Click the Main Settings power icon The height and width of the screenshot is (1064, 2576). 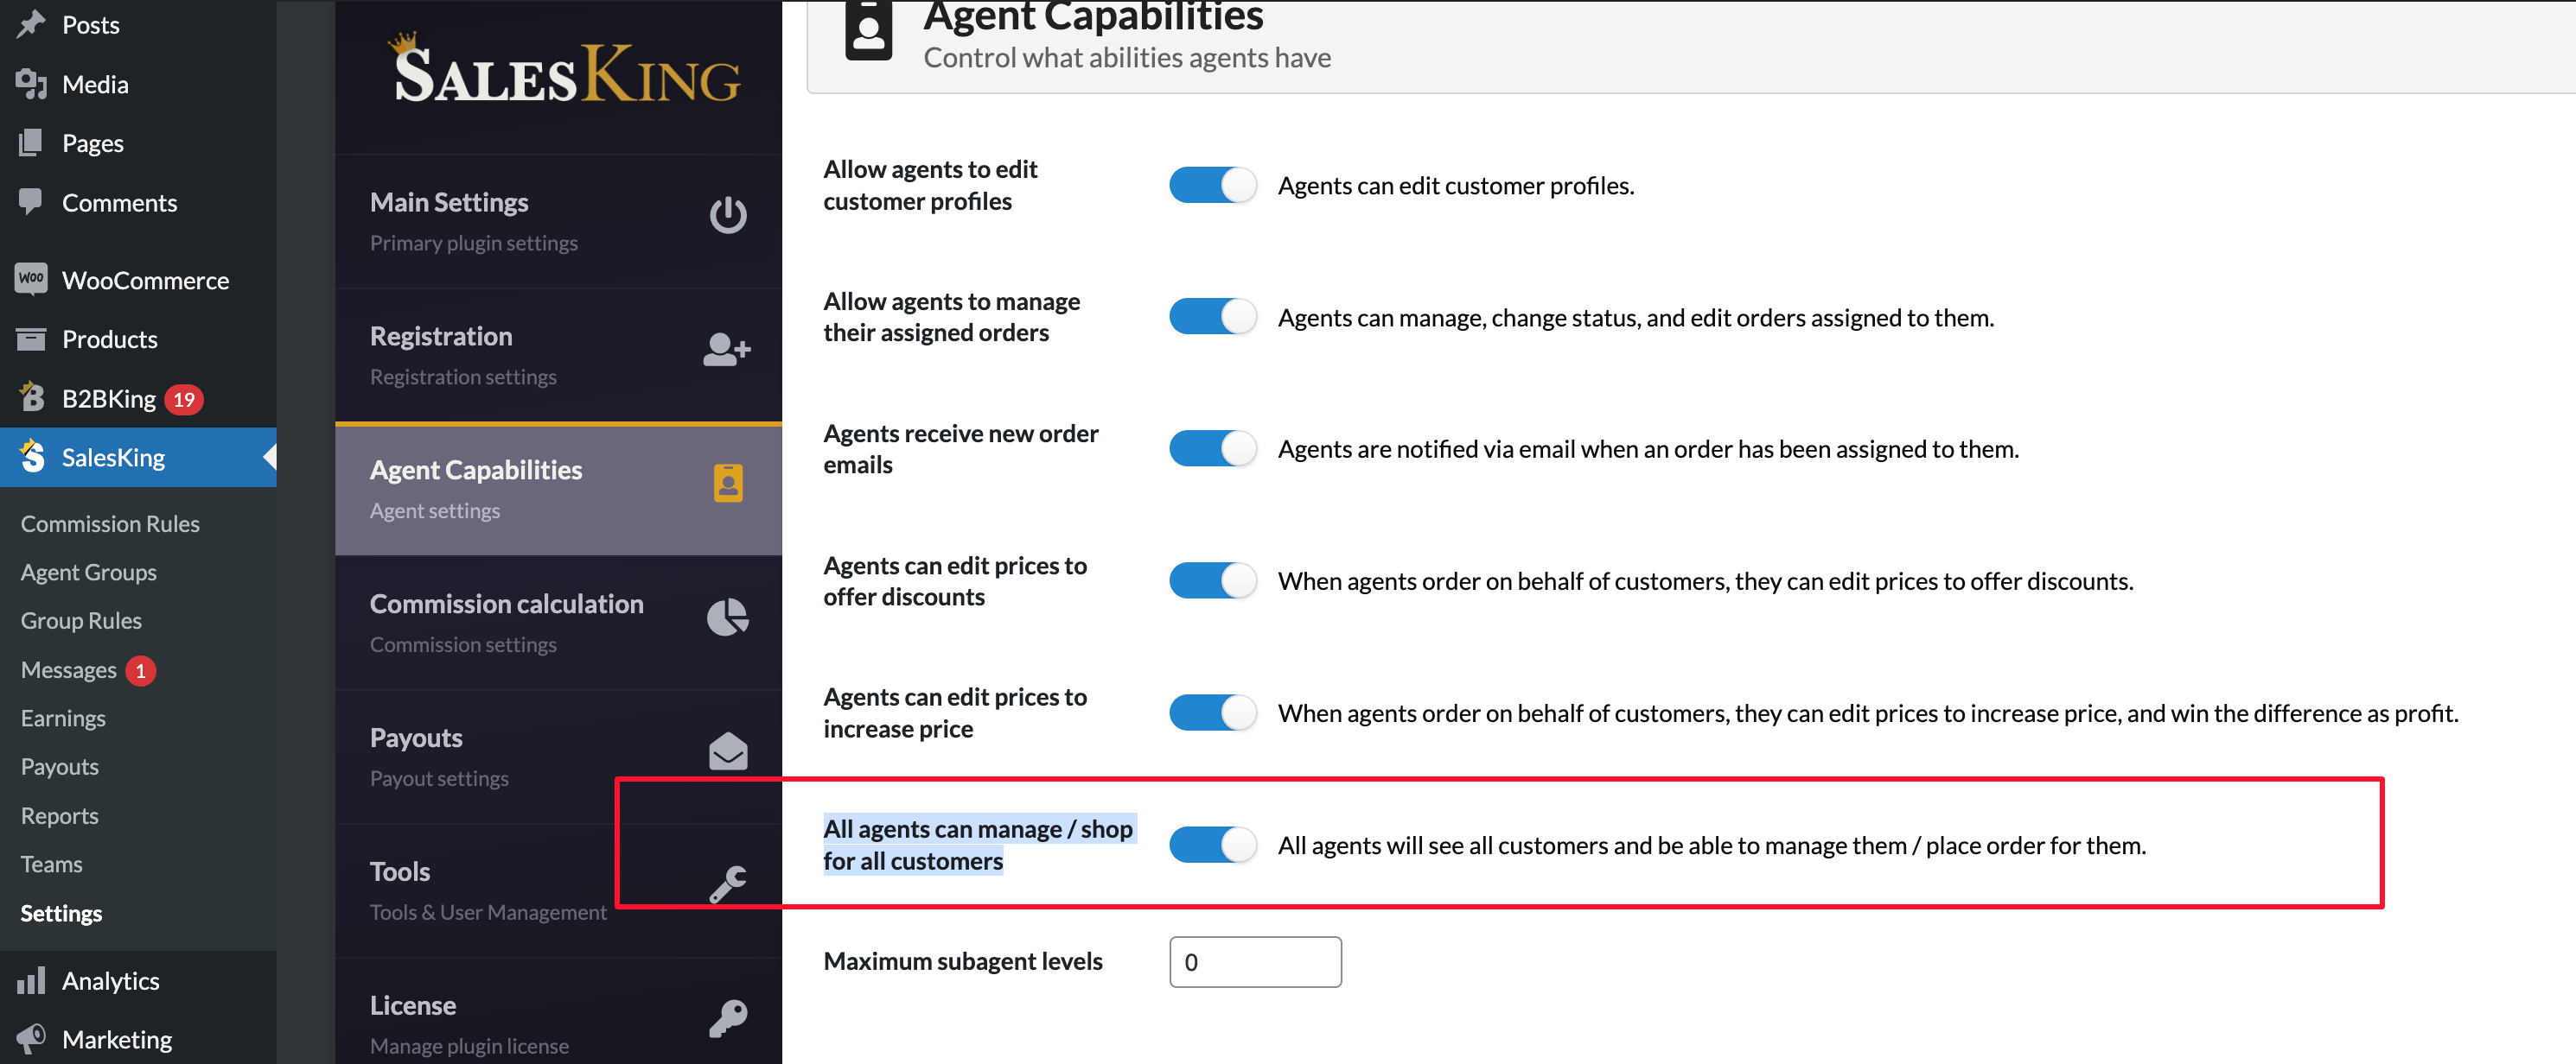[x=727, y=215]
